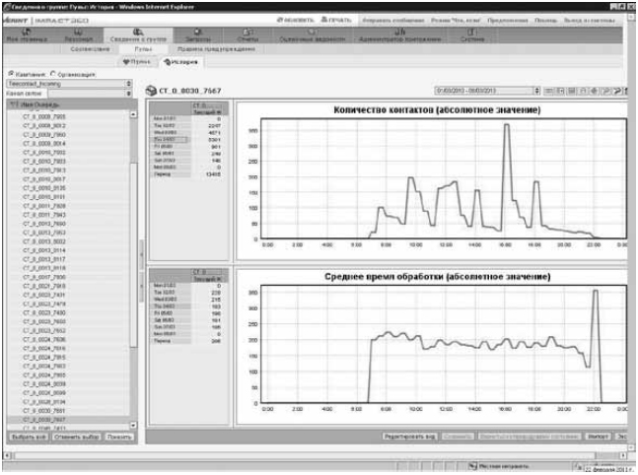Screen dimensions: 638x475
Task: Open the Запросы section icon
Action: pyautogui.click(x=198, y=32)
